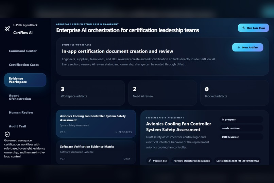The height and width of the screenshot is (183, 274).
Task: Click the 'V0.1' version label
Action: 63,159
